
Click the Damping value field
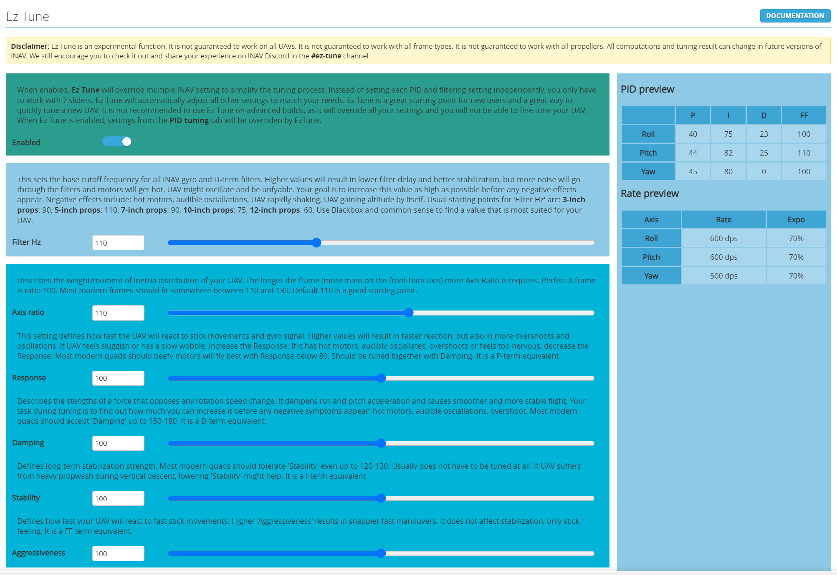(118, 443)
